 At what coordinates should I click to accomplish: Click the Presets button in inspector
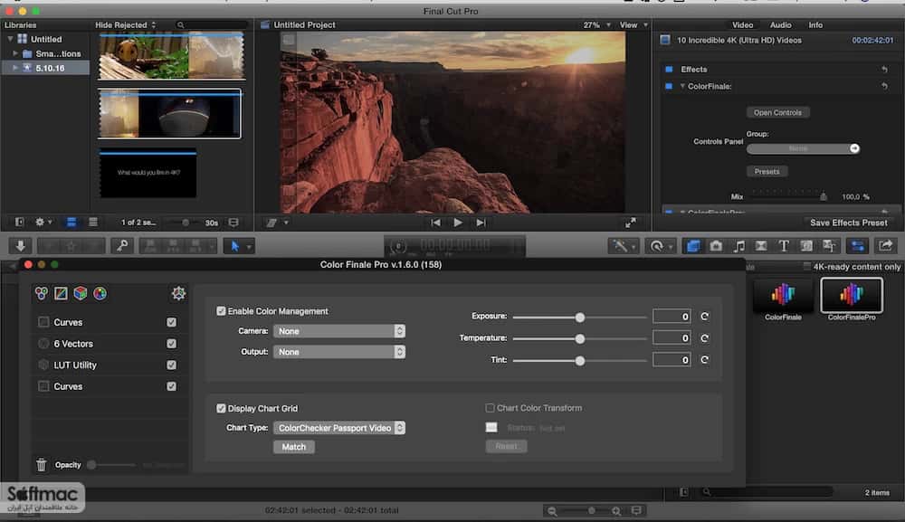[x=767, y=171]
